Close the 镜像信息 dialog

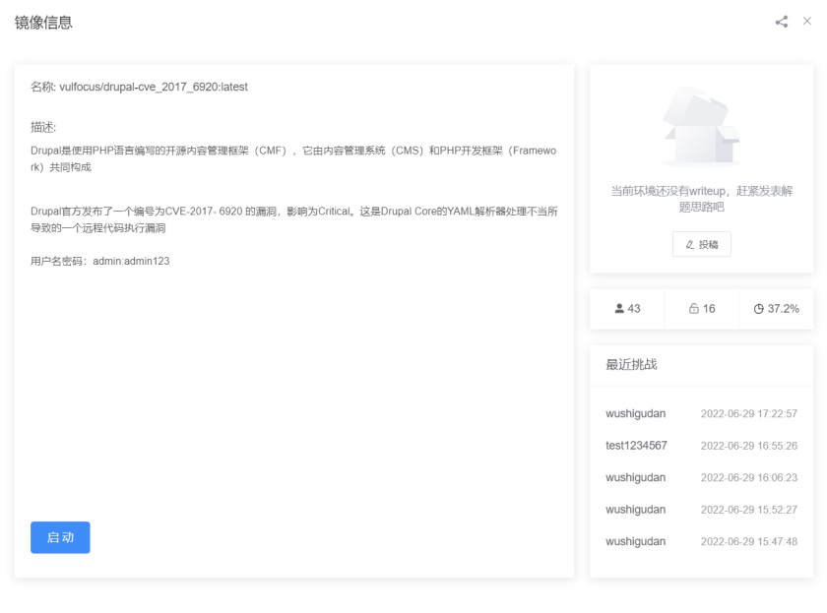click(807, 21)
